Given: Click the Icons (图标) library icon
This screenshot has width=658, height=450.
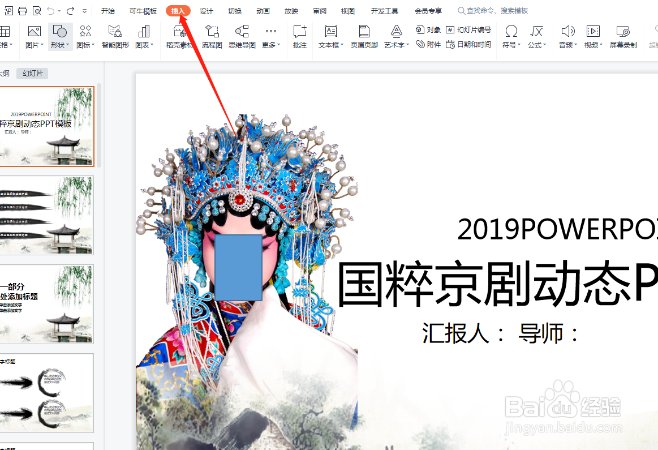Looking at the screenshot, I should point(85,31).
